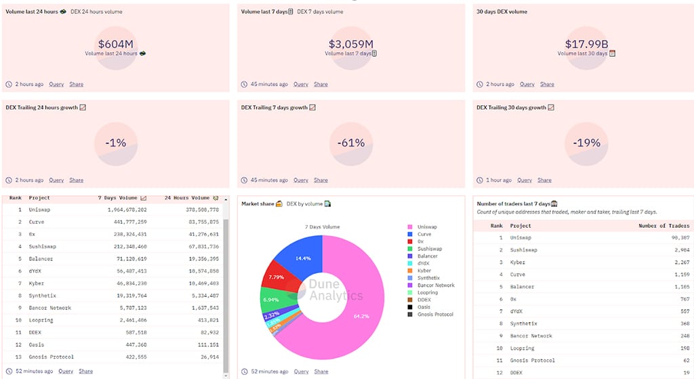The width and height of the screenshot is (694, 379).
Task: Toggle the dYdX series in the chart legend
Action: (418, 263)
